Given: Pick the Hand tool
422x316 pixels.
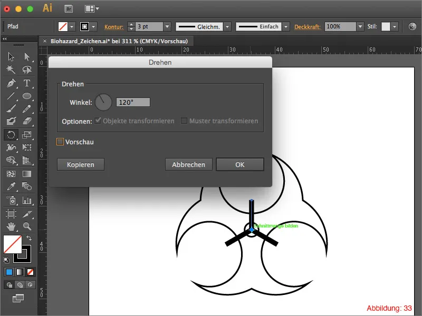Looking at the screenshot, I should (x=11, y=226).
